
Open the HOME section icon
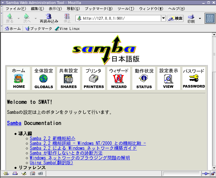pos(18,78)
